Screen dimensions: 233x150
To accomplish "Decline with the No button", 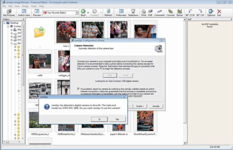I will tap(118, 119).
